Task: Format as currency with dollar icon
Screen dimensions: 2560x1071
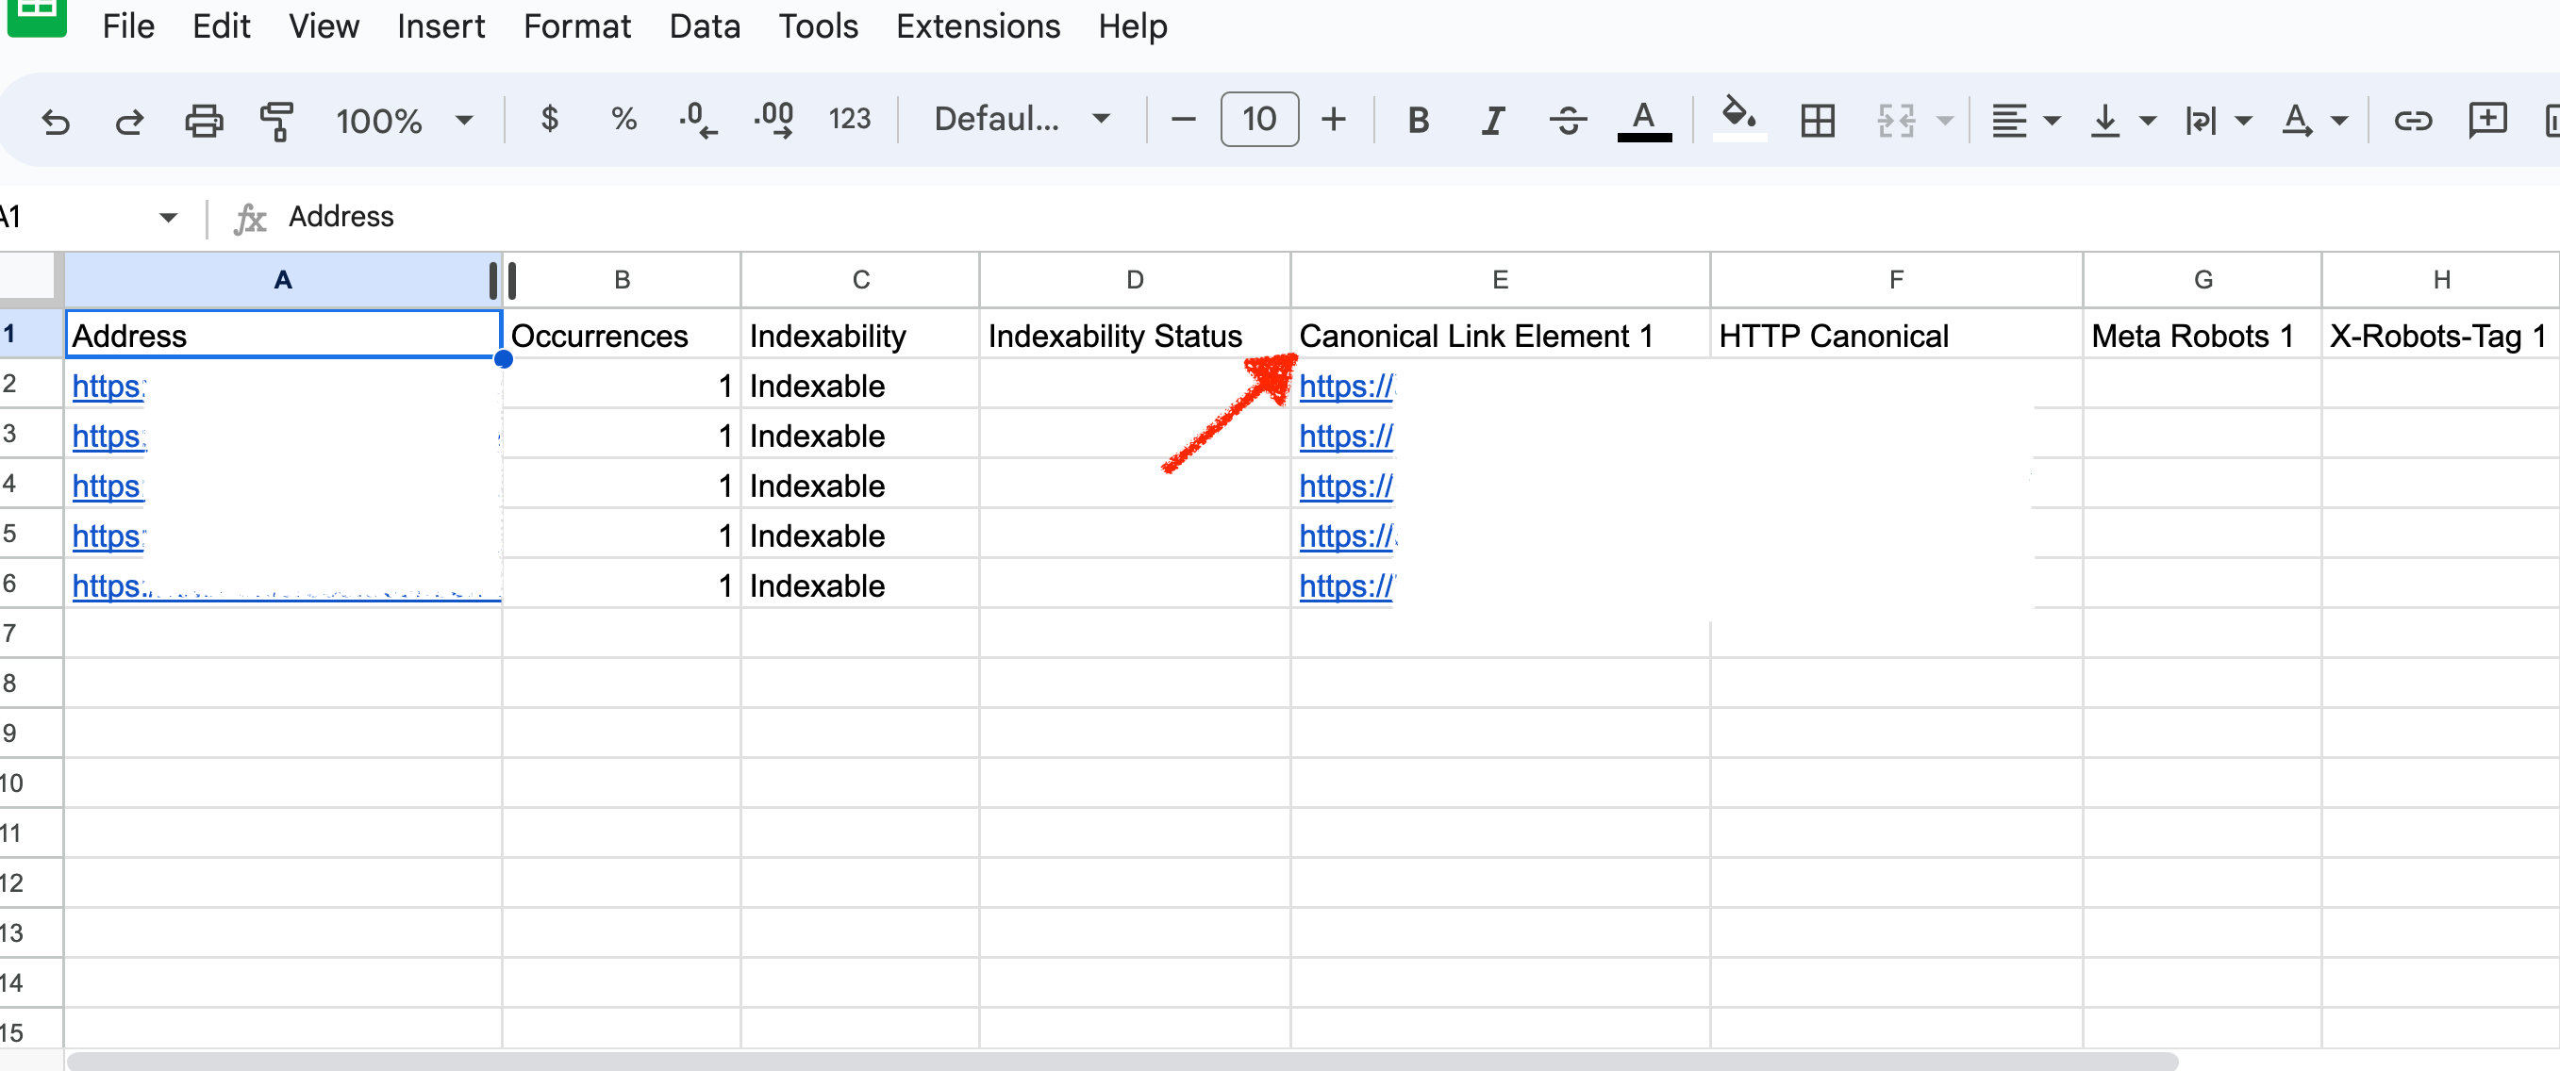Action: coord(550,119)
